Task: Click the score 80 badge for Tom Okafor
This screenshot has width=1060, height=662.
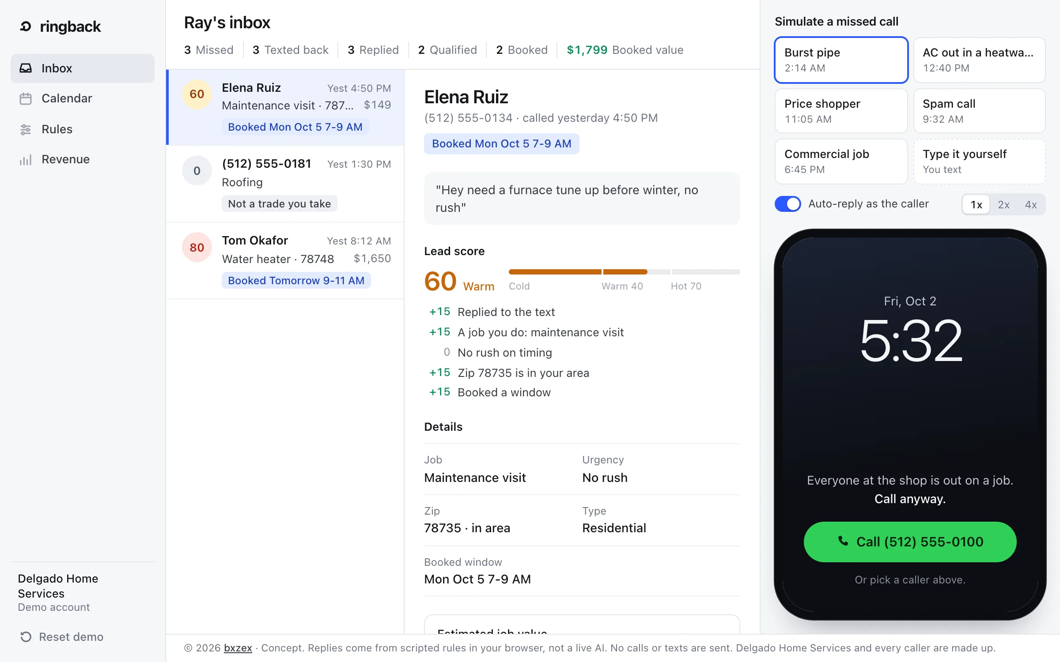Action: 197,248
